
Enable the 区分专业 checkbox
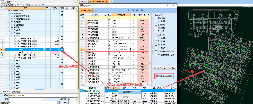156,18
